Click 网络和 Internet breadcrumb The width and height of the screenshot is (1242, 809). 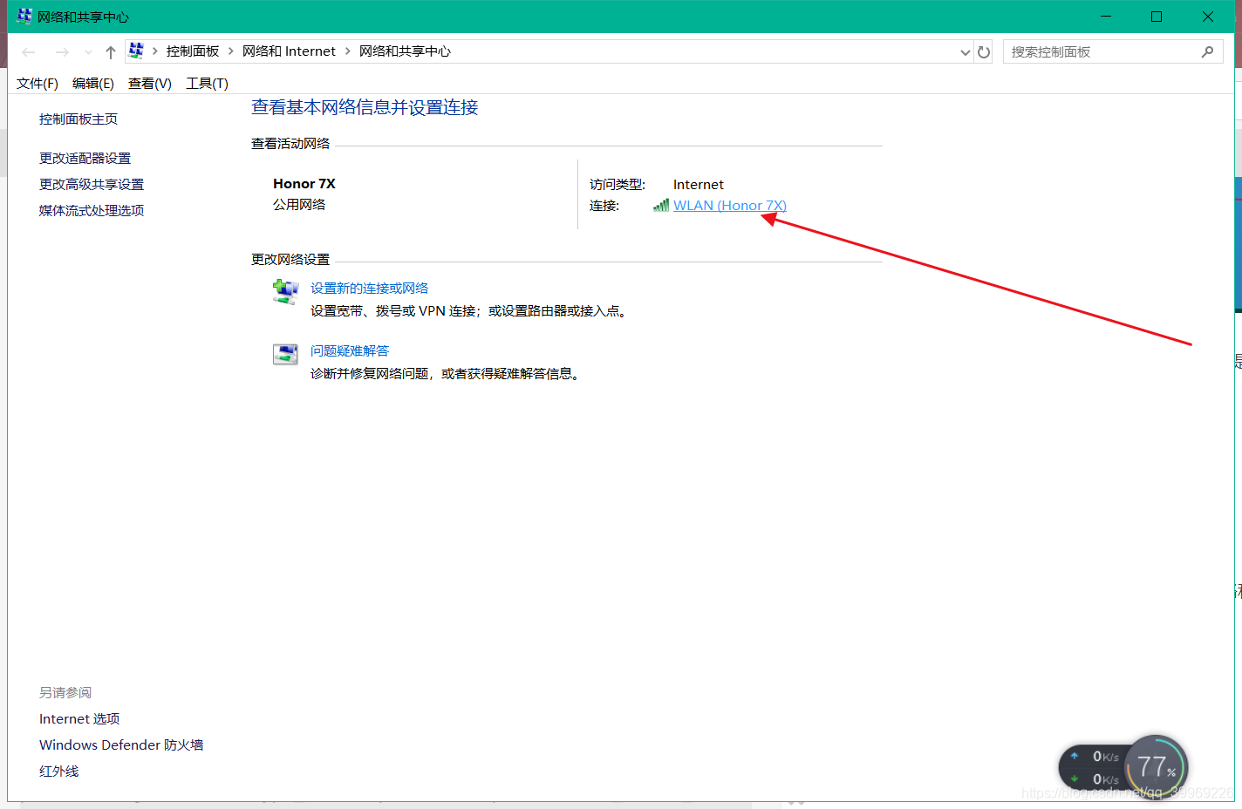pos(289,51)
